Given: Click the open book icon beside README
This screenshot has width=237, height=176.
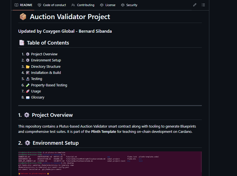Looking at the screenshot, I should tap(15, 5).
